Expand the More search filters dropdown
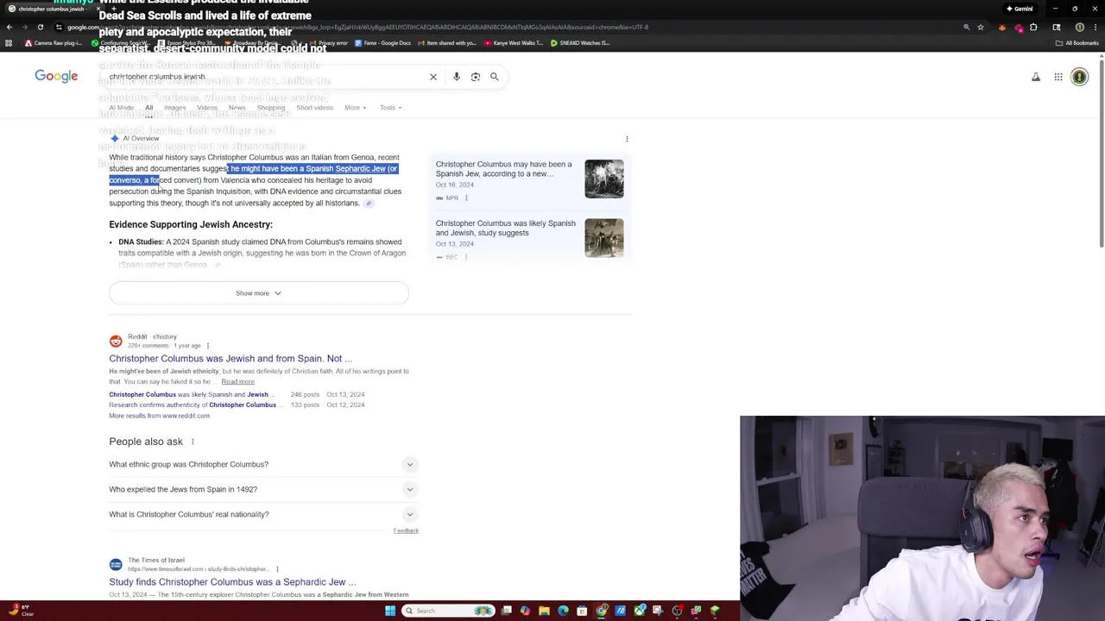 (355, 108)
